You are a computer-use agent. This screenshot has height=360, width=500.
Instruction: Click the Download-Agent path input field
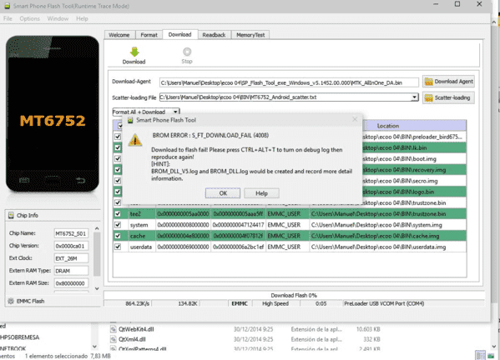click(x=289, y=82)
